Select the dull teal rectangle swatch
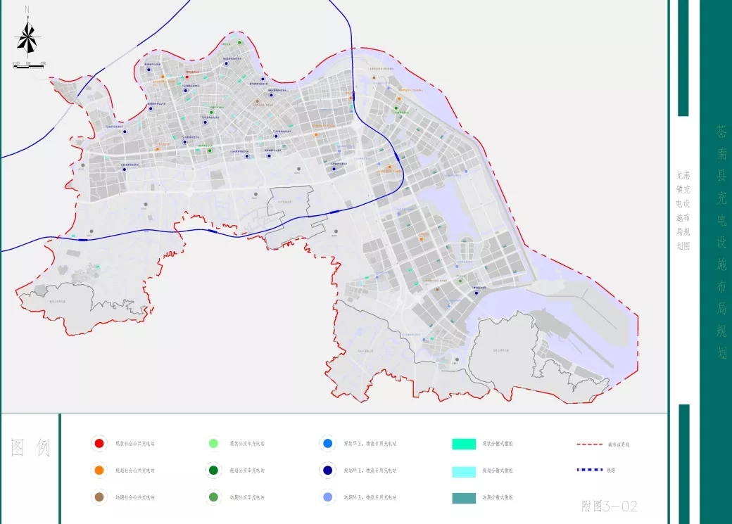Viewport: 732px width, 524px height. point(464,497)
